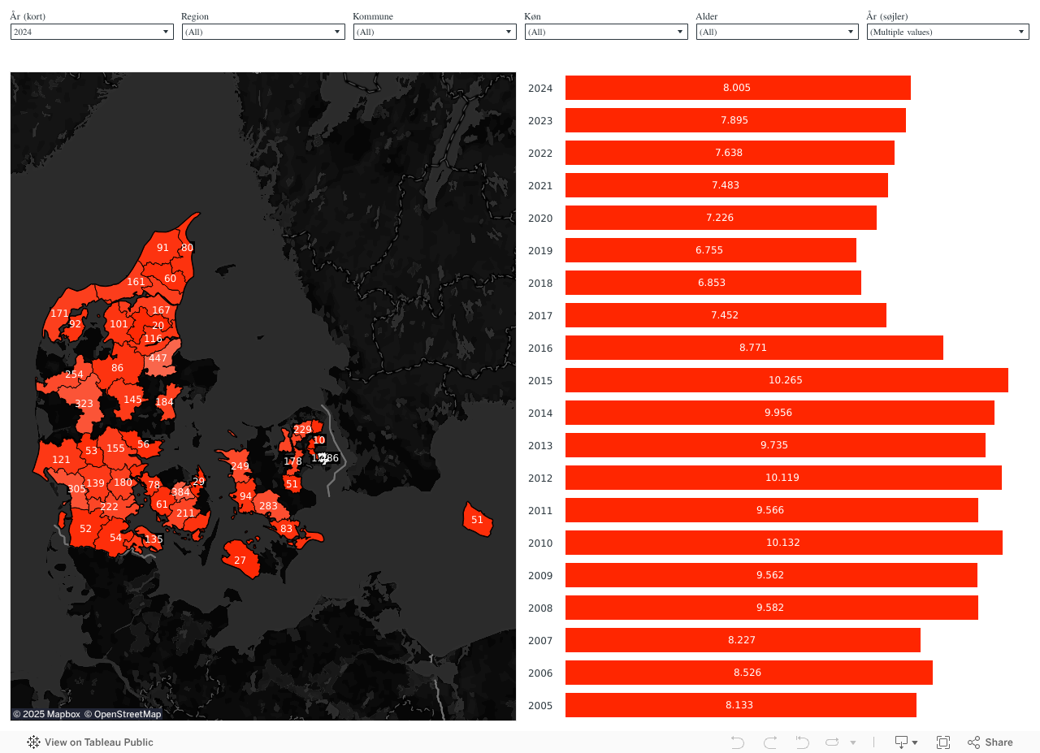Select the map municipality labeled 101

point(119,324)
